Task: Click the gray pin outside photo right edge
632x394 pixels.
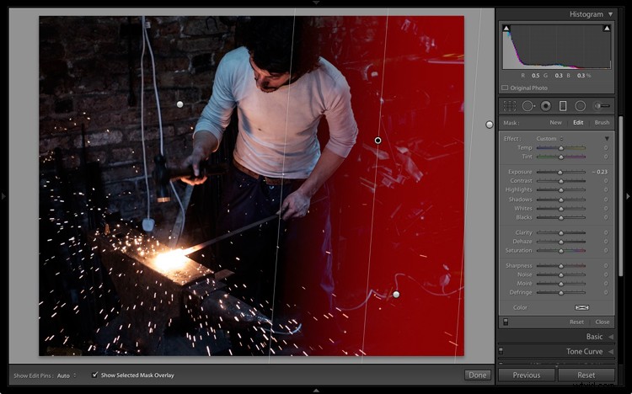Action: tap(490, 125)
